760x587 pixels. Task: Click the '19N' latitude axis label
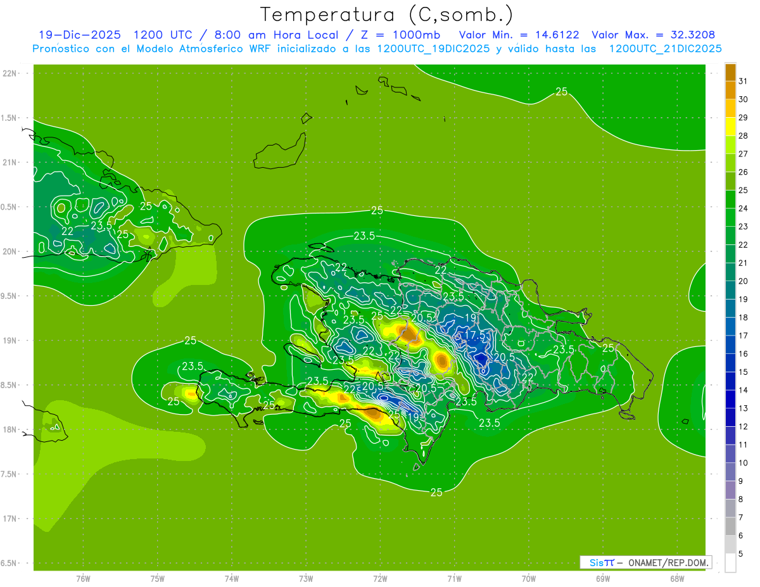(x=11, y=340)
